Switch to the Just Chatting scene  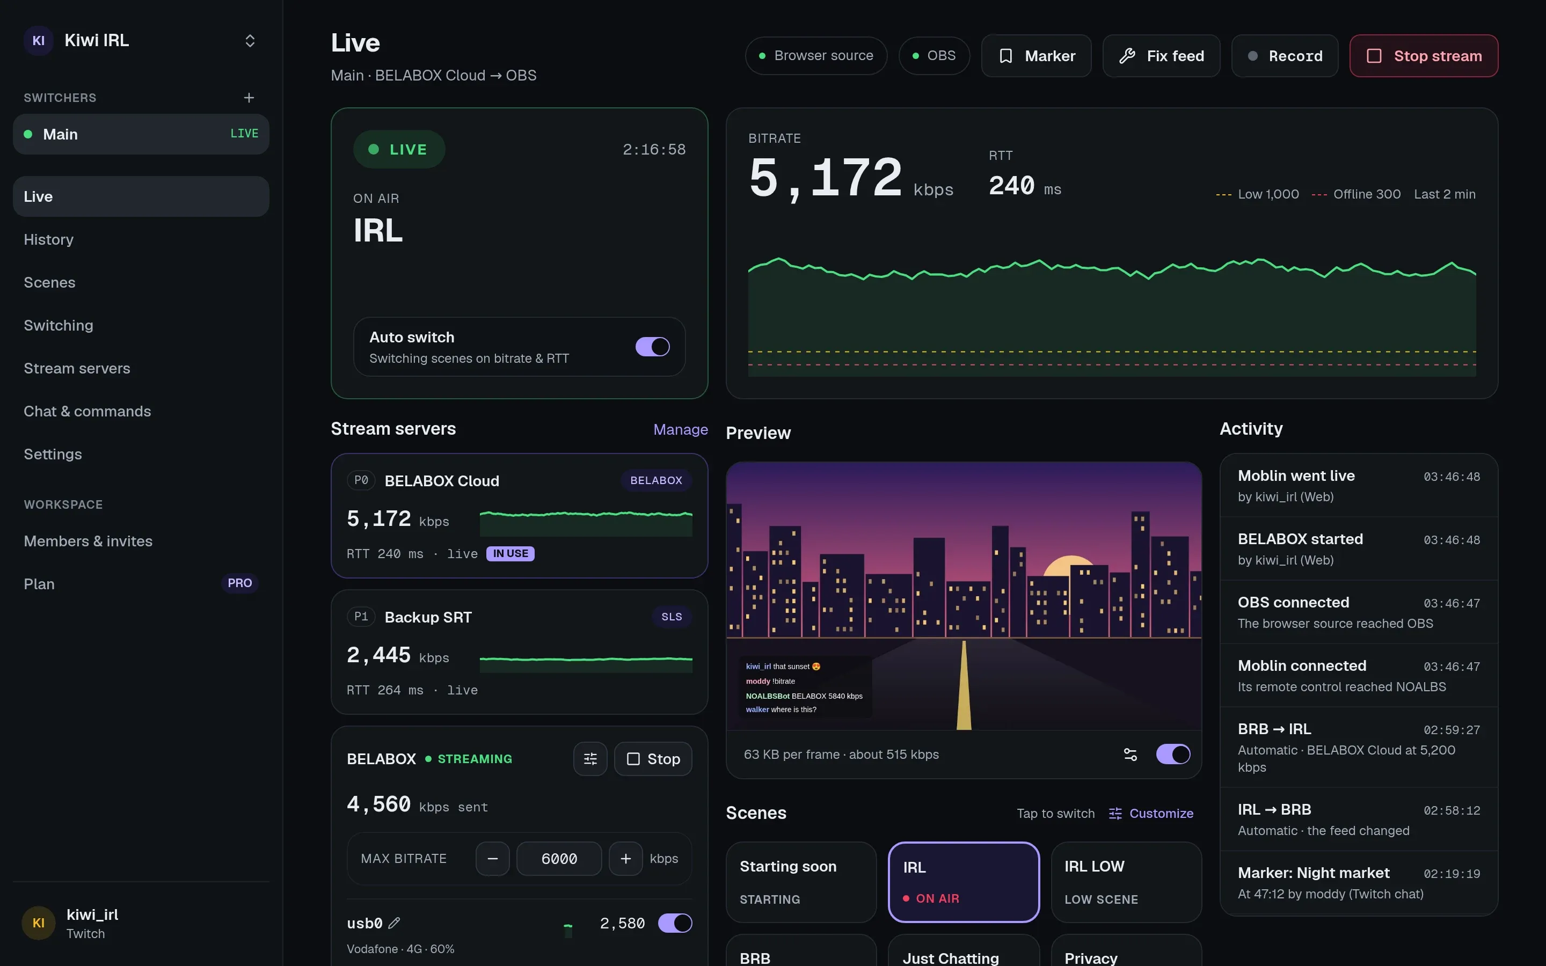click(x=964, y=950)
